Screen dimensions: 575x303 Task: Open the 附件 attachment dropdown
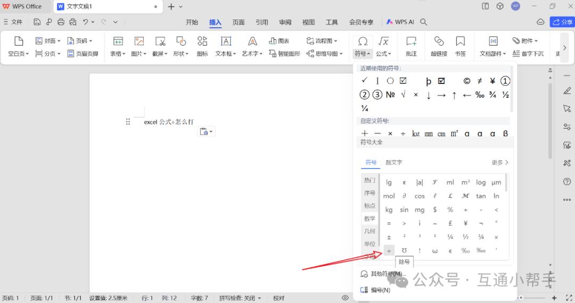click(525, 40)
